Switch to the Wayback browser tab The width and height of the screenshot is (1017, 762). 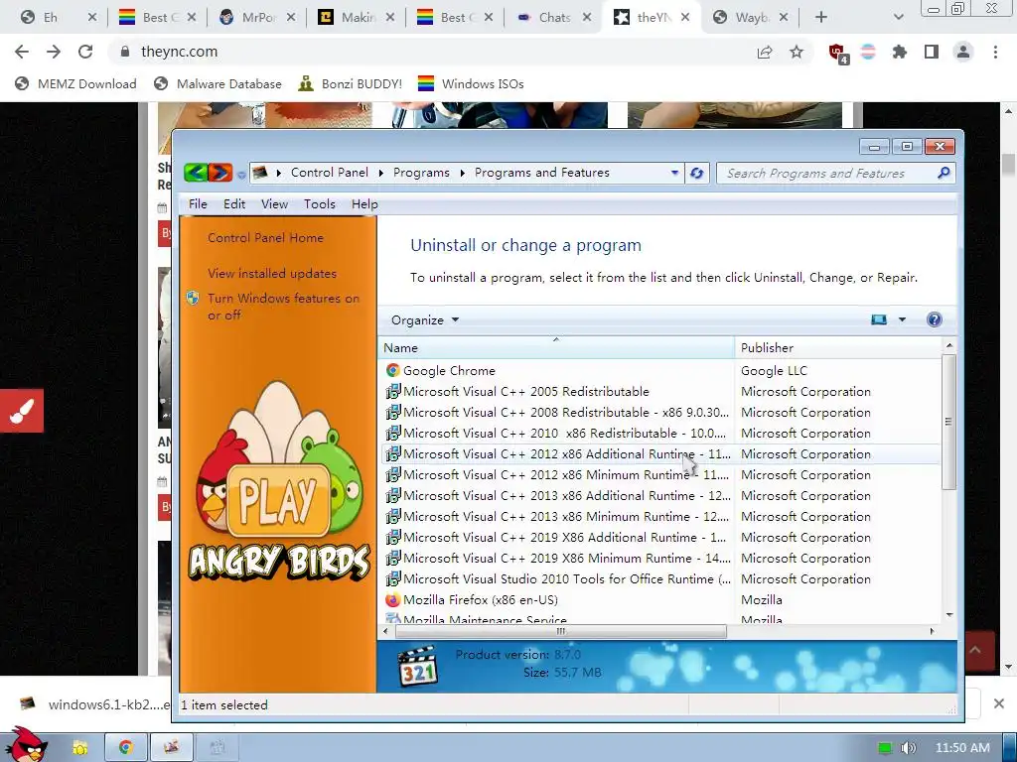tap(751, 18)
